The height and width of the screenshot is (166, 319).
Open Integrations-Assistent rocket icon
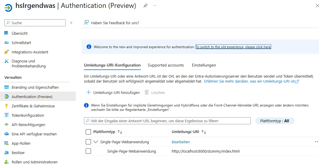(7, 52)
